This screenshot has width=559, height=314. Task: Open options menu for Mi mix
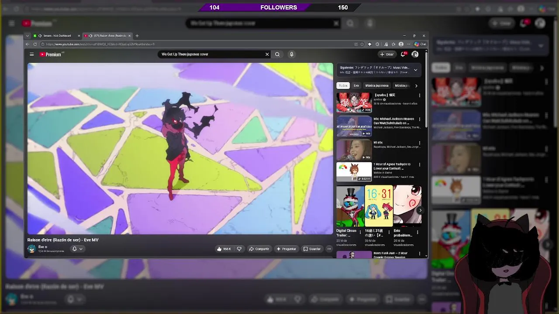(420, 143)
